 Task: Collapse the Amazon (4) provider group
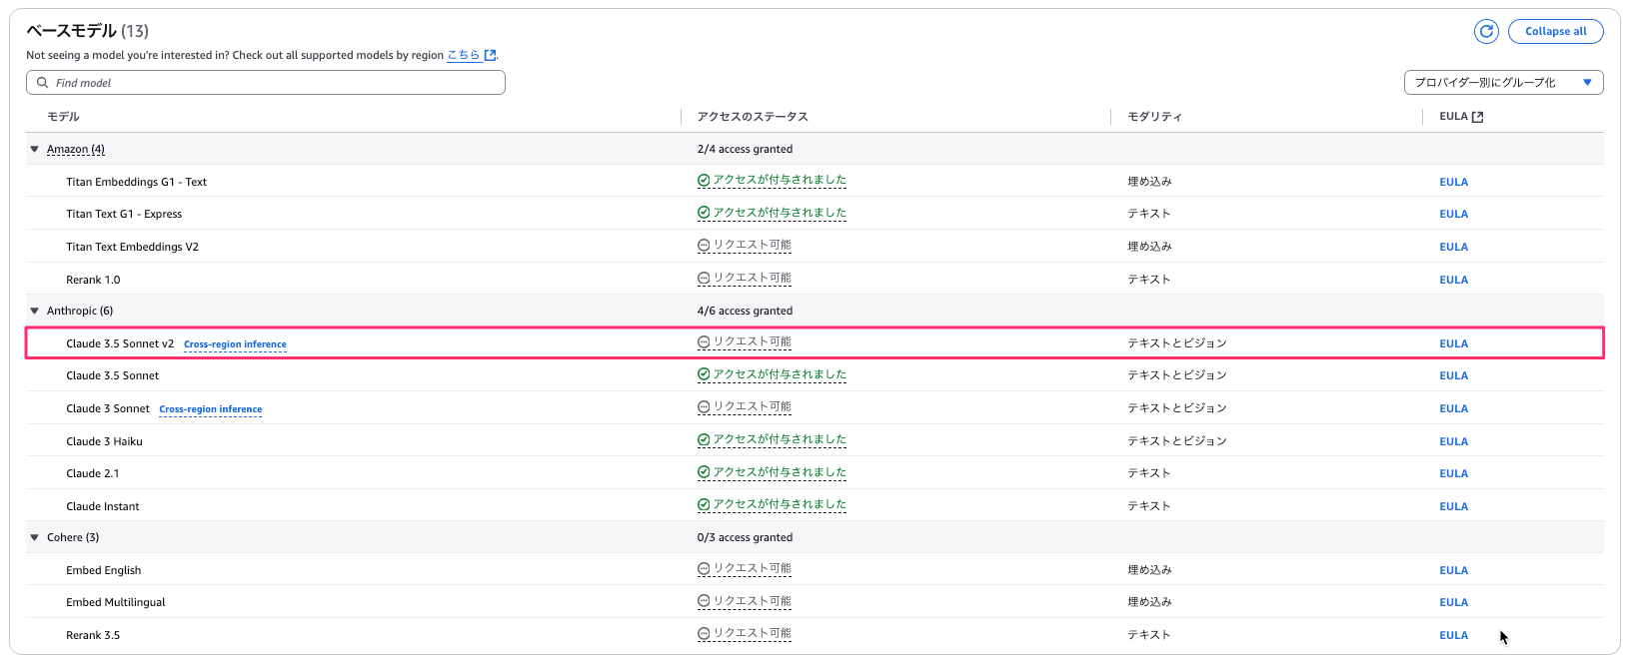click(34, 149)
